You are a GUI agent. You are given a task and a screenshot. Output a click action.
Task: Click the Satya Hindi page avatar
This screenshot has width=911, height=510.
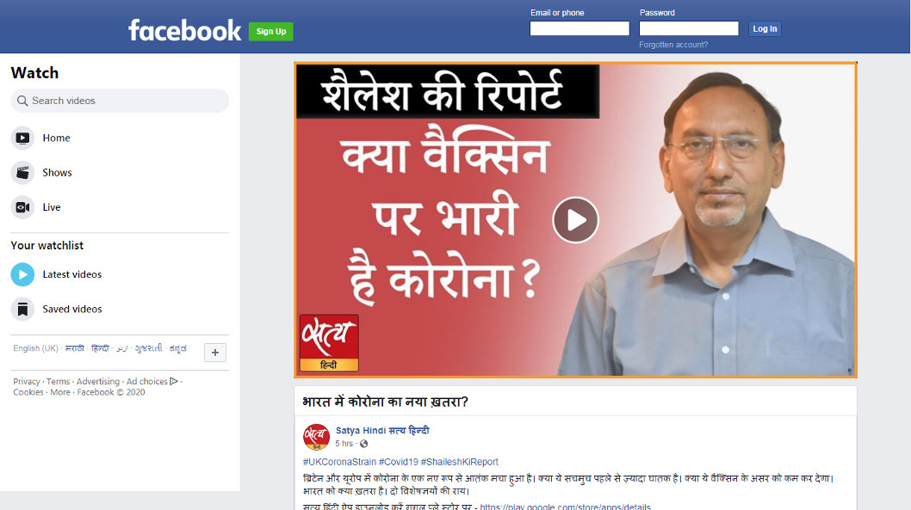(x=316, y=437)
